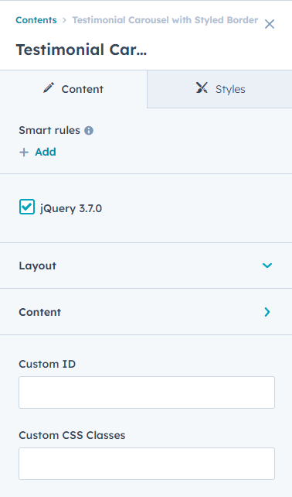Close the module editor with the X icon
Image resolution: width=292 pixels, height=497 pixels.
click(x=270, y=24)
